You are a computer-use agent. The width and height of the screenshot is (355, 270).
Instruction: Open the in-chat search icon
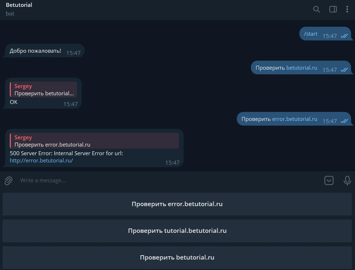click(316, 9)
